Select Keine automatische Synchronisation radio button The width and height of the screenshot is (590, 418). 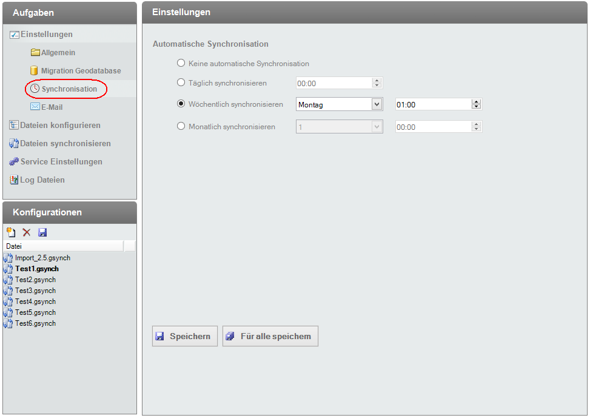point(181,63)
